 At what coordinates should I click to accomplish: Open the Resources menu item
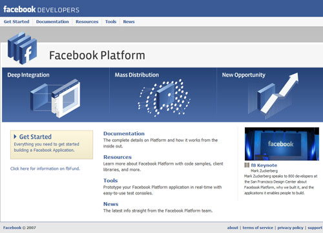tap(87, 22)
